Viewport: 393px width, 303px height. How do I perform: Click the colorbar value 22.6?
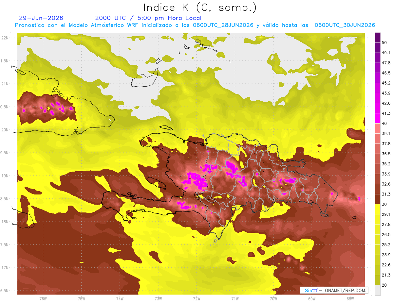386,265
